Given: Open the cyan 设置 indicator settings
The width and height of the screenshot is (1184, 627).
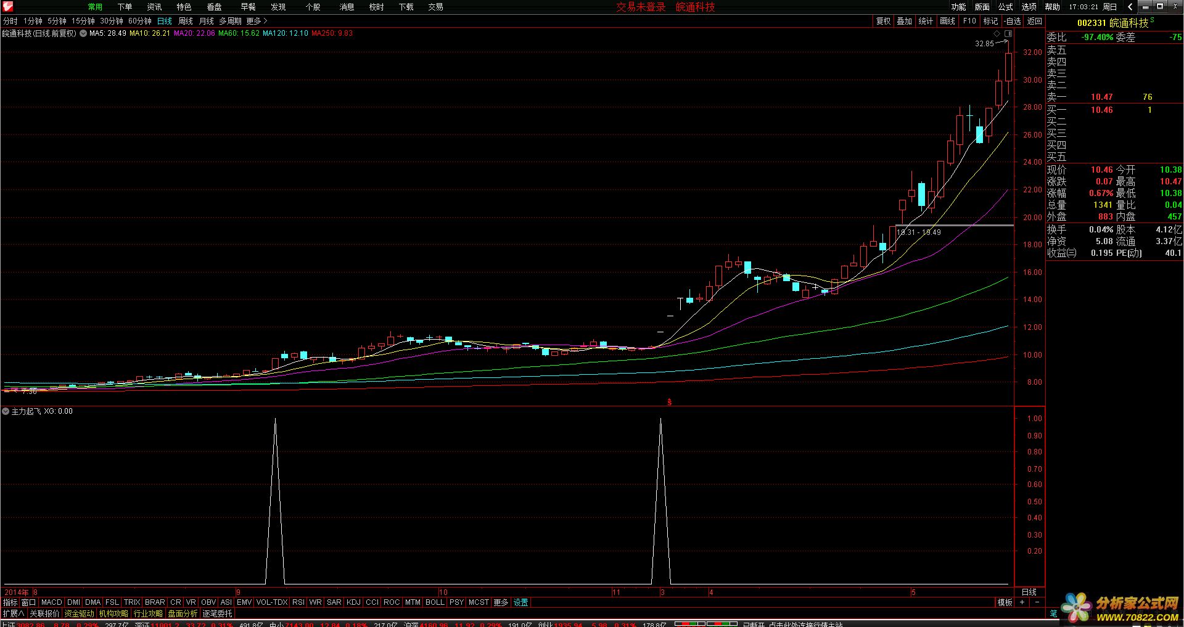Looking at the screenshot, I should (x=521, y=602).
